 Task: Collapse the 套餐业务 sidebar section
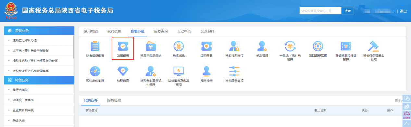(39, 30)
